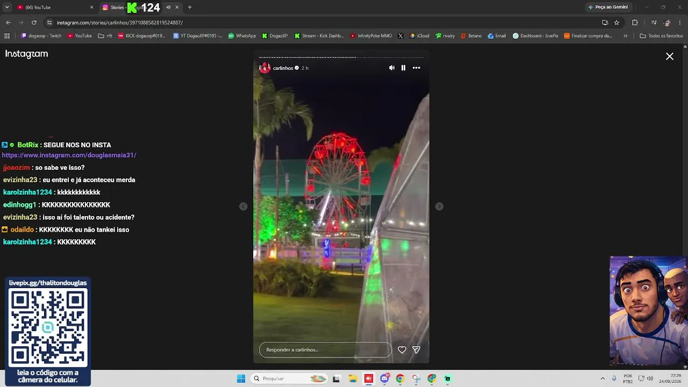Open the tab search dropdown

[7, 8]
